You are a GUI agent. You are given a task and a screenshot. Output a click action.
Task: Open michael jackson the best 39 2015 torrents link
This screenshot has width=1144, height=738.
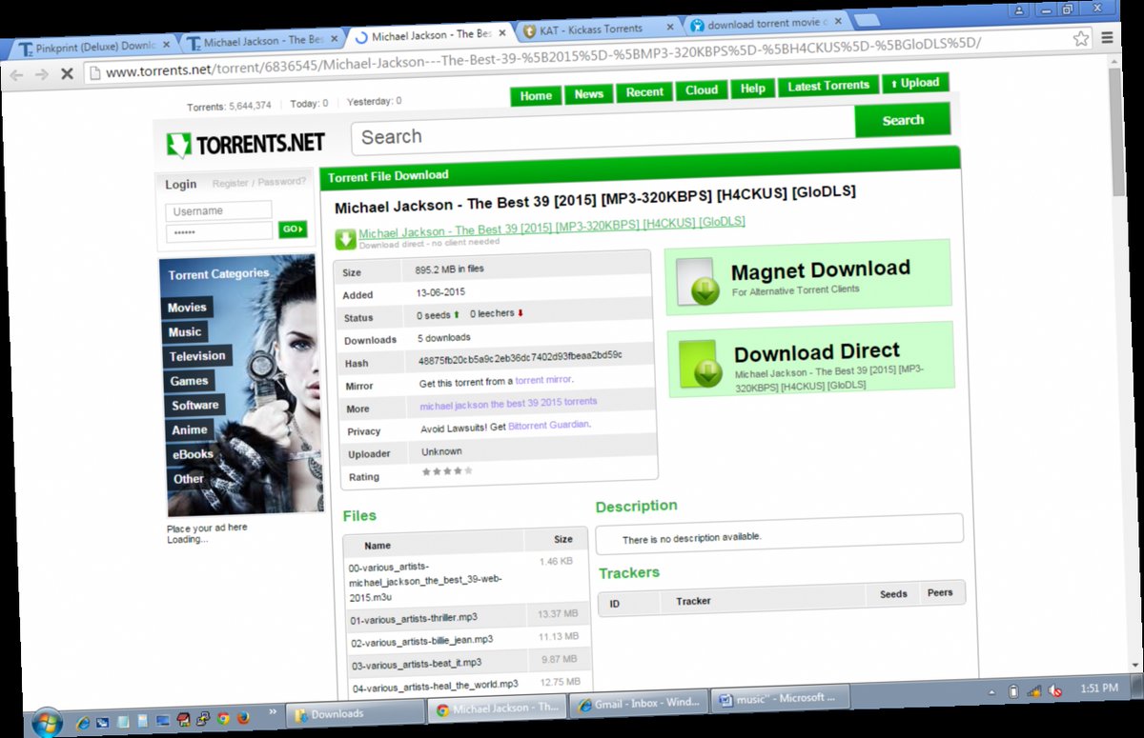[x=508, y=403]
